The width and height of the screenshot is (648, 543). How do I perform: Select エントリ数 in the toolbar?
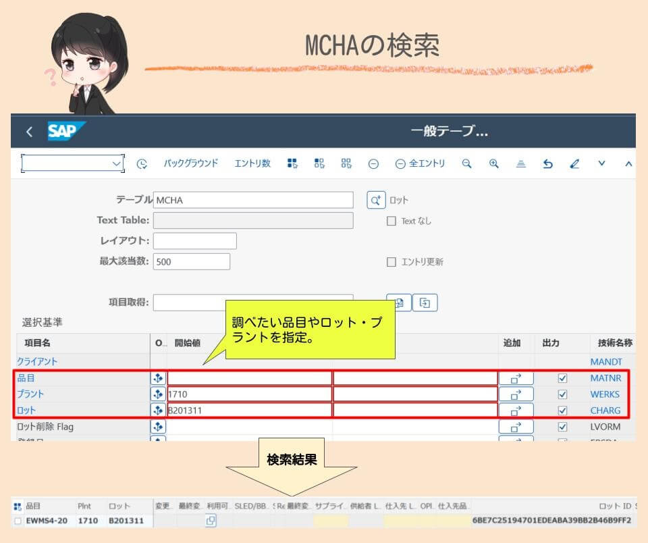252,163
